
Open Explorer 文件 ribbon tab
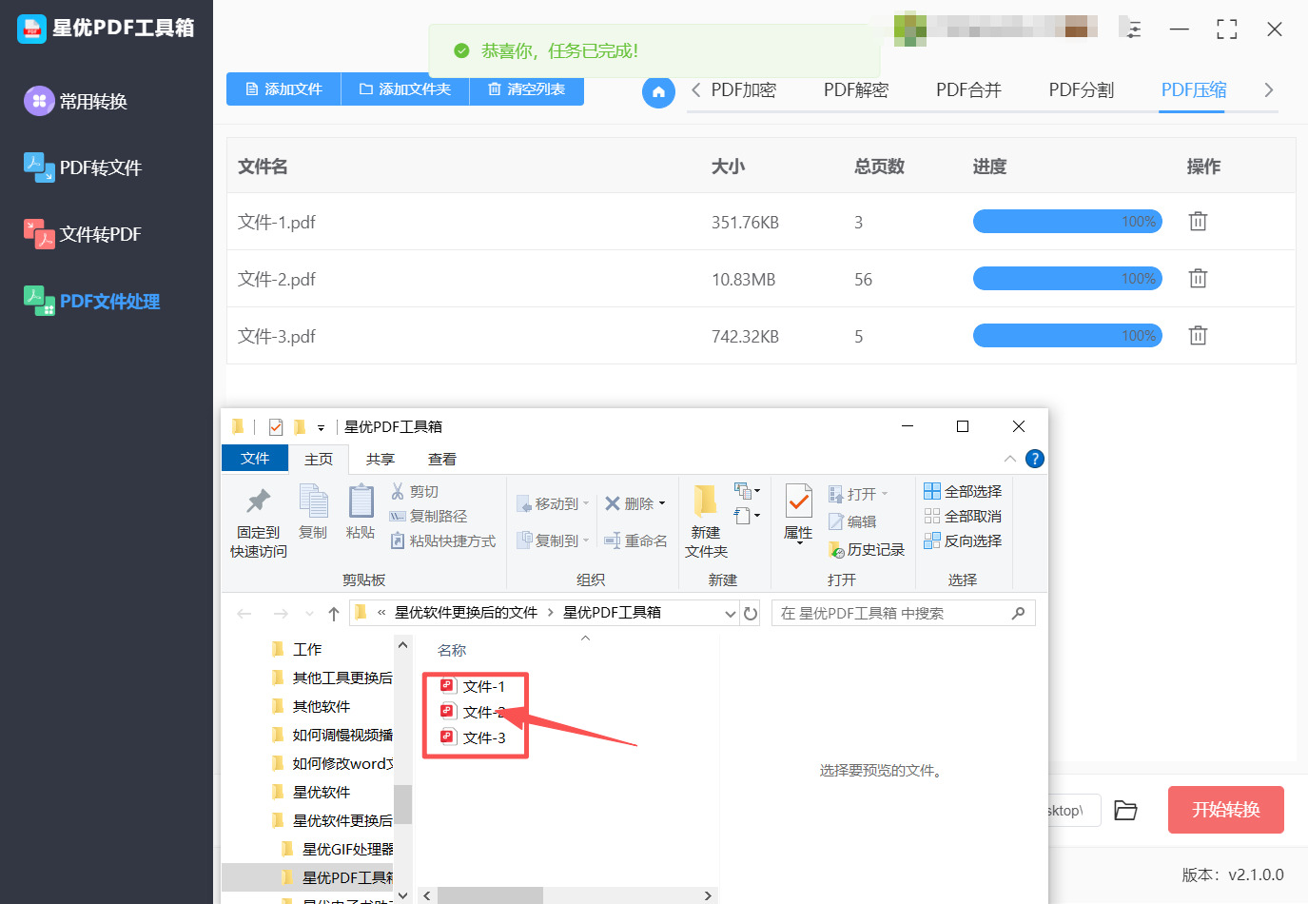click(x=255, y=459)
